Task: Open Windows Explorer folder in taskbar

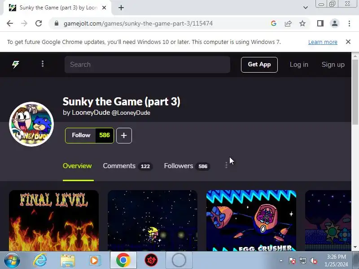Action: (68, 260)
